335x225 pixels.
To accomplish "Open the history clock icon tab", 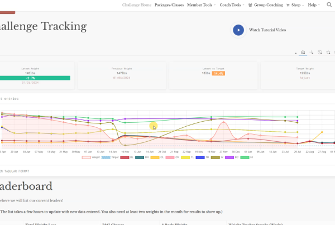I will (x=320, y=52).
